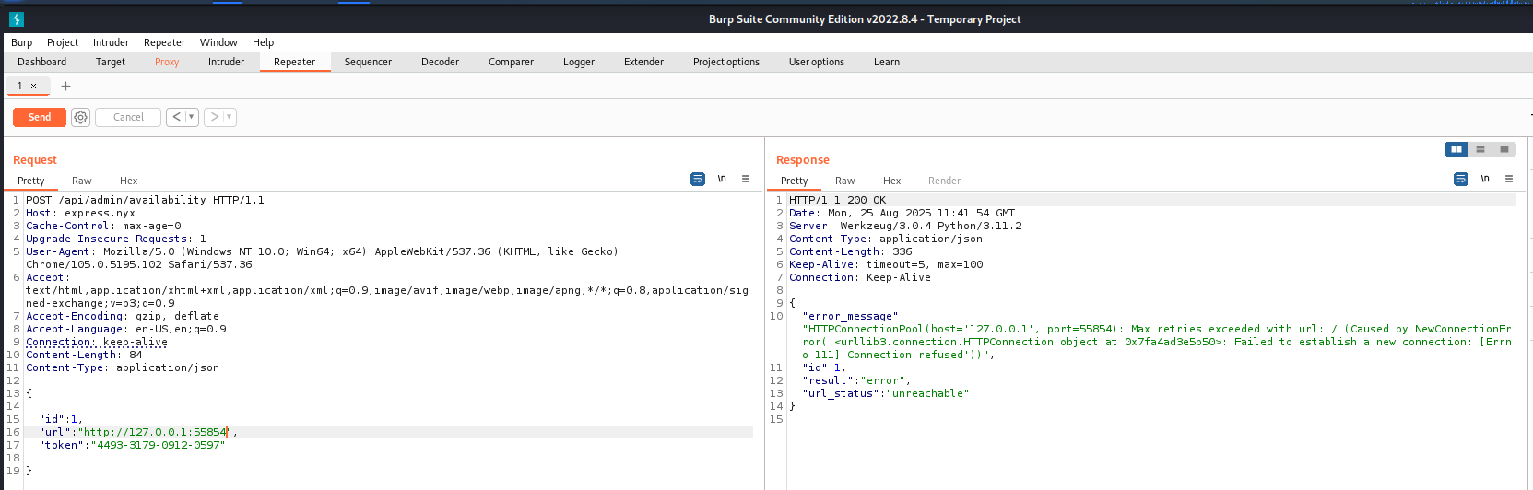1533x490 pixels.
Task: Open the Repeater request settings gear
Action: click(x=80, y=117)
